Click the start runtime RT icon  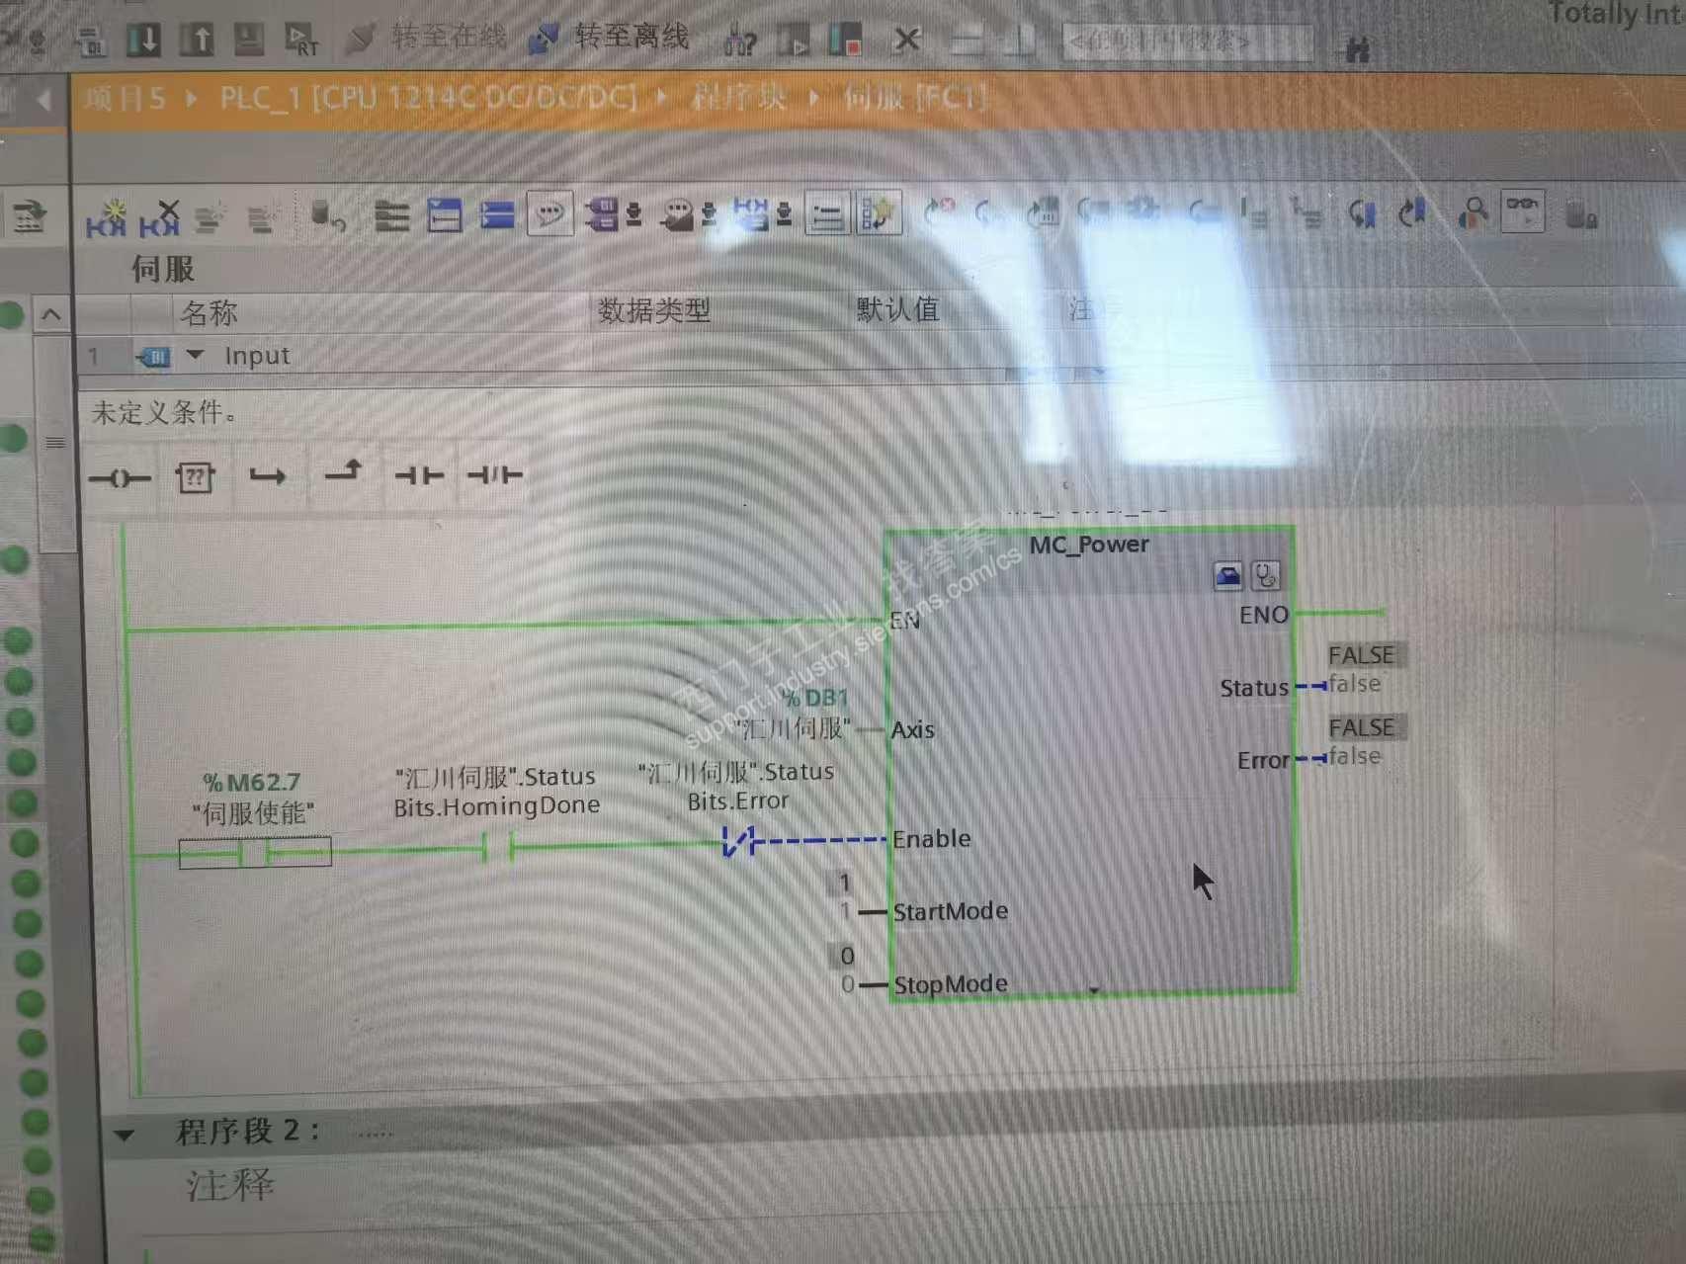pyautogui.click(x=301, y=41)
